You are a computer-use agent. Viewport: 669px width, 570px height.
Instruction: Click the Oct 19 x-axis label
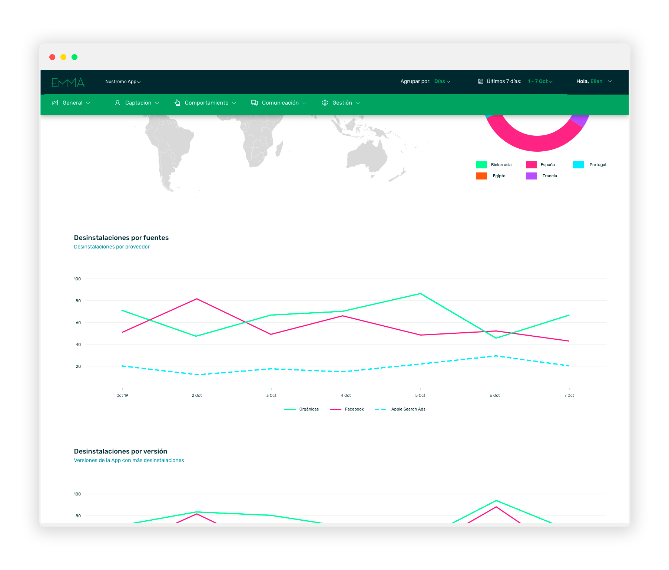(122, 395)
